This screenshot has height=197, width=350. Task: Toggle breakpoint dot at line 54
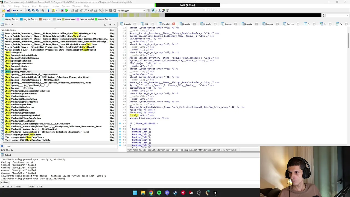coord(120,140)
